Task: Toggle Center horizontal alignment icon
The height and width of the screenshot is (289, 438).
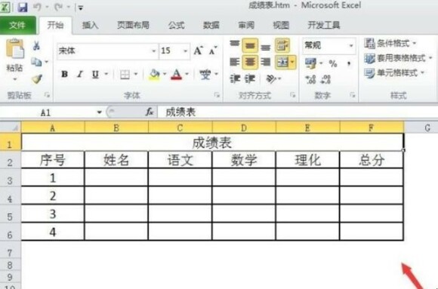Action: click(x=250, y=62)
